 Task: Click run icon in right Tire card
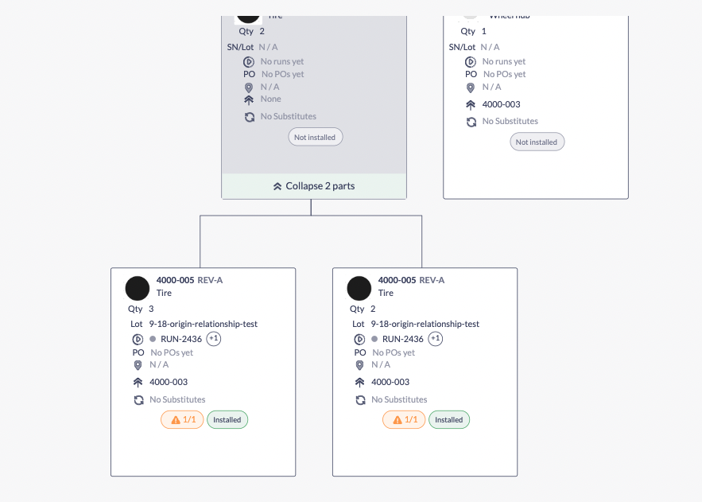(x=359, y=339)
